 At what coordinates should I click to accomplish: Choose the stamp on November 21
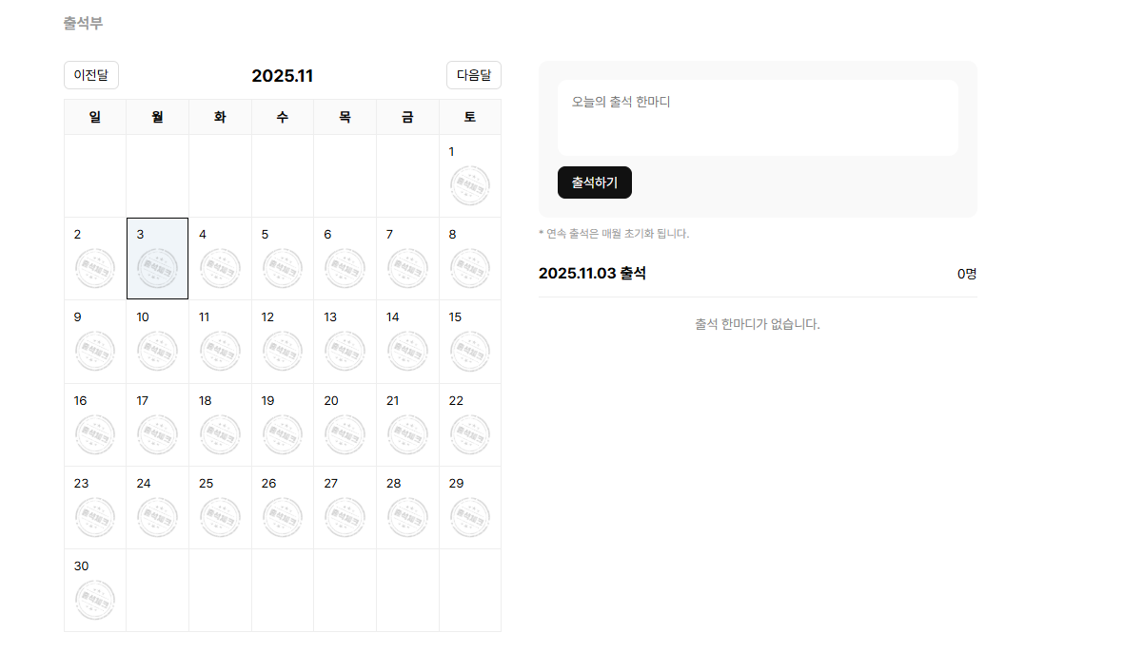[x=407, y=434]
